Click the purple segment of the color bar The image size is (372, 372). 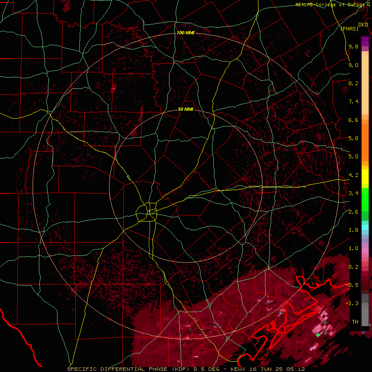point(365,41)
